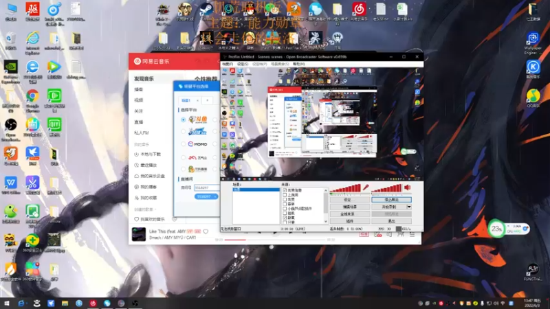Open the 设定档(P) menu in OBS
The height and width of the screenshot is (309, 550).
click(x=260, y=64)
